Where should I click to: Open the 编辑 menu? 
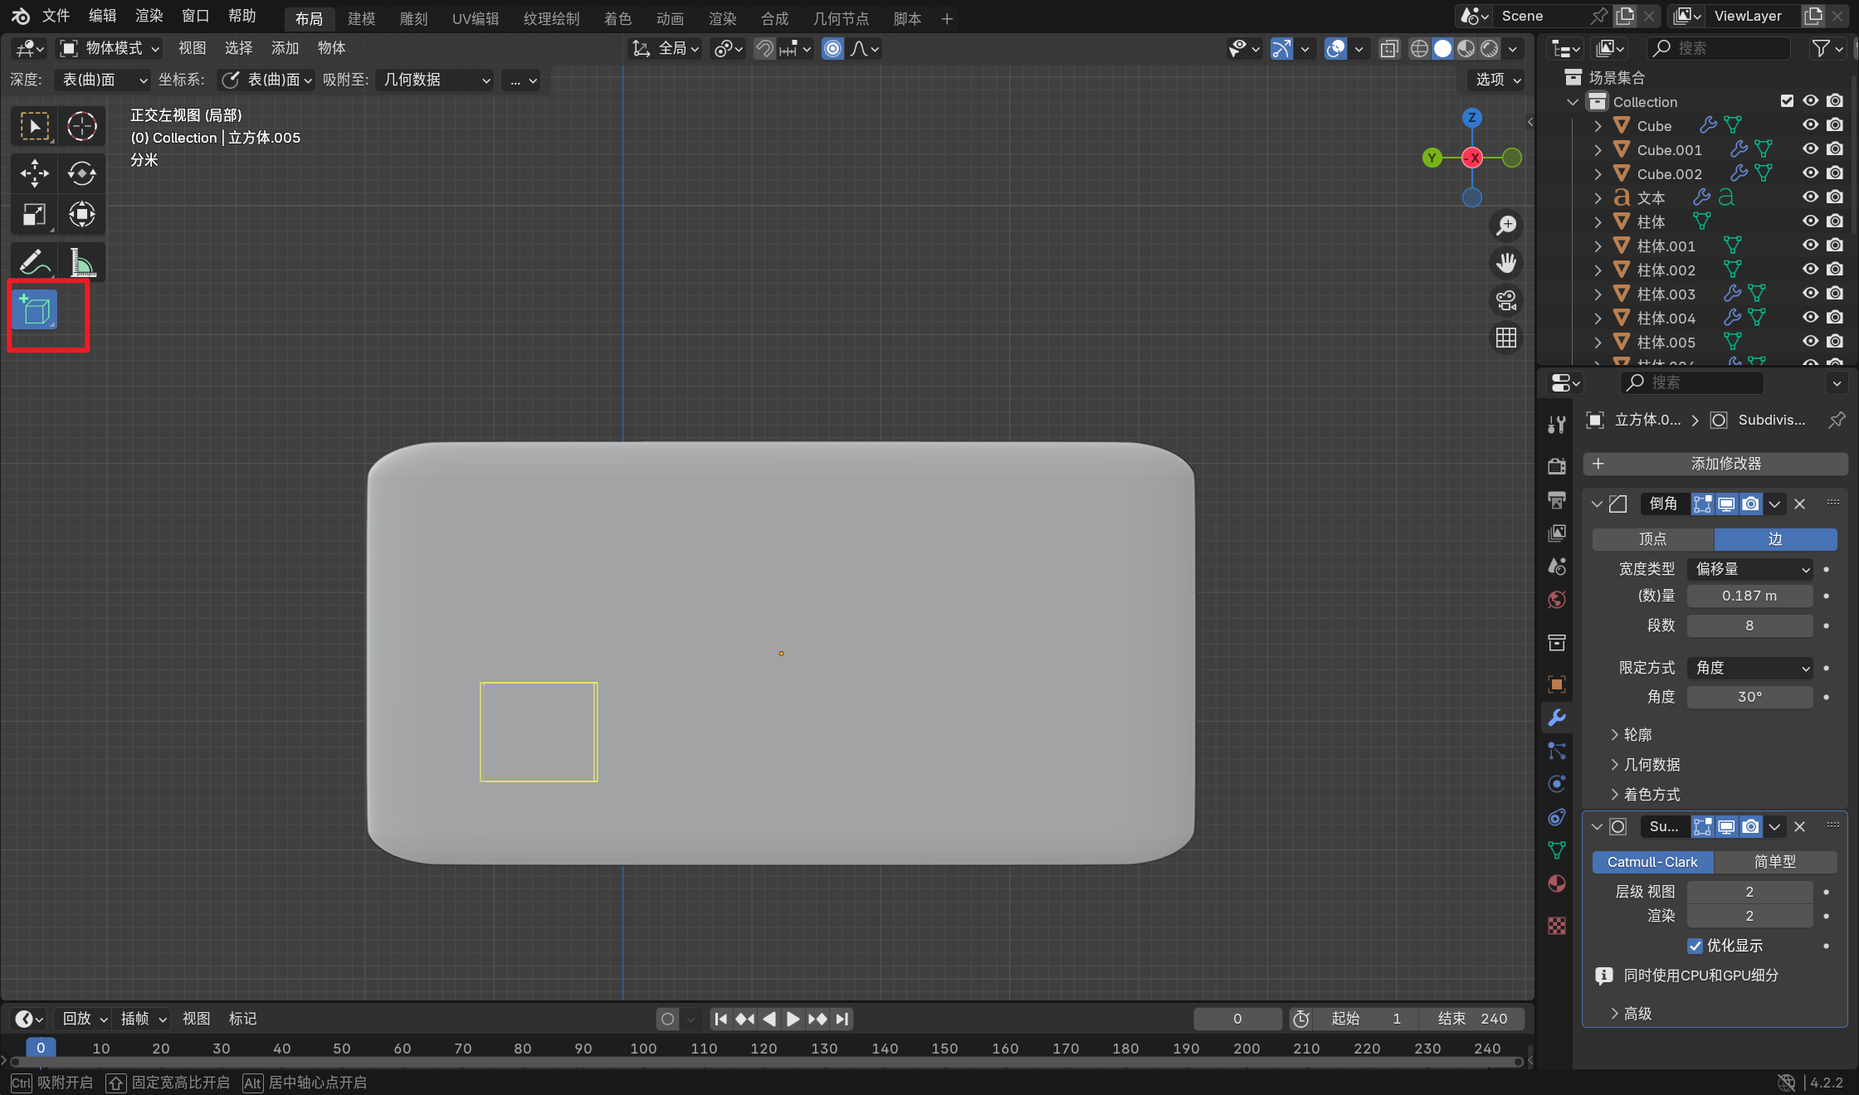click(x=102, y=16)
